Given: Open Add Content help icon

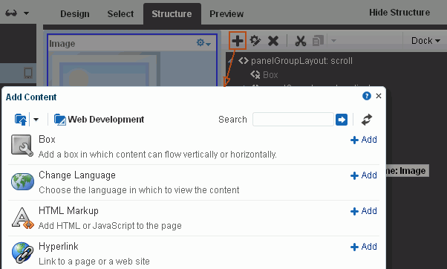Looking at the screenshot, I should [367, 96].
